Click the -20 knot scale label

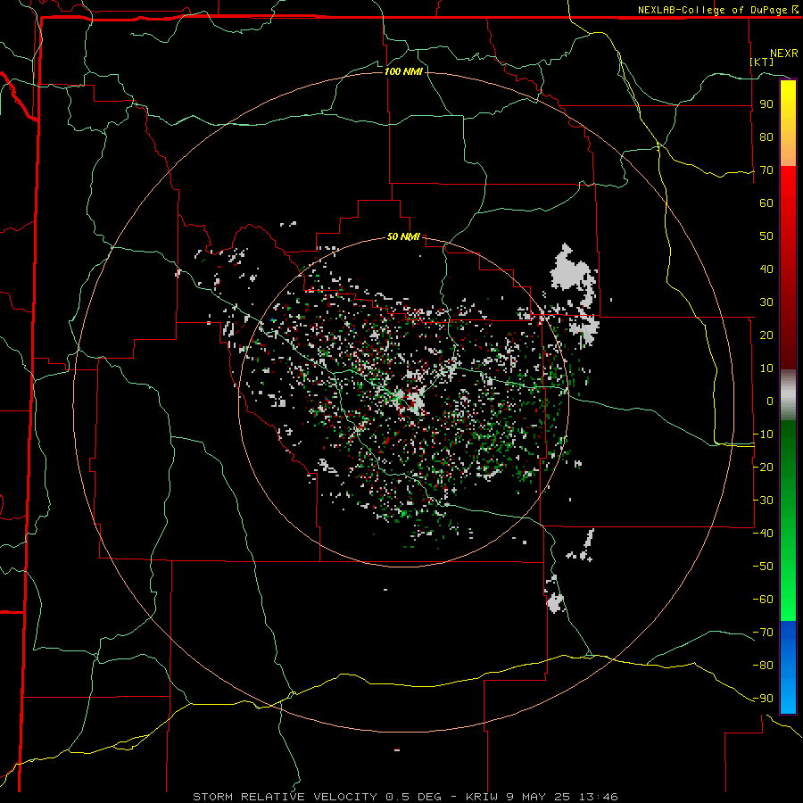[763, 468]
